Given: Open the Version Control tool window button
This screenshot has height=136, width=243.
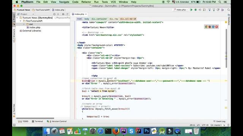Looking at the screenshot, I should tap(57, 121).
